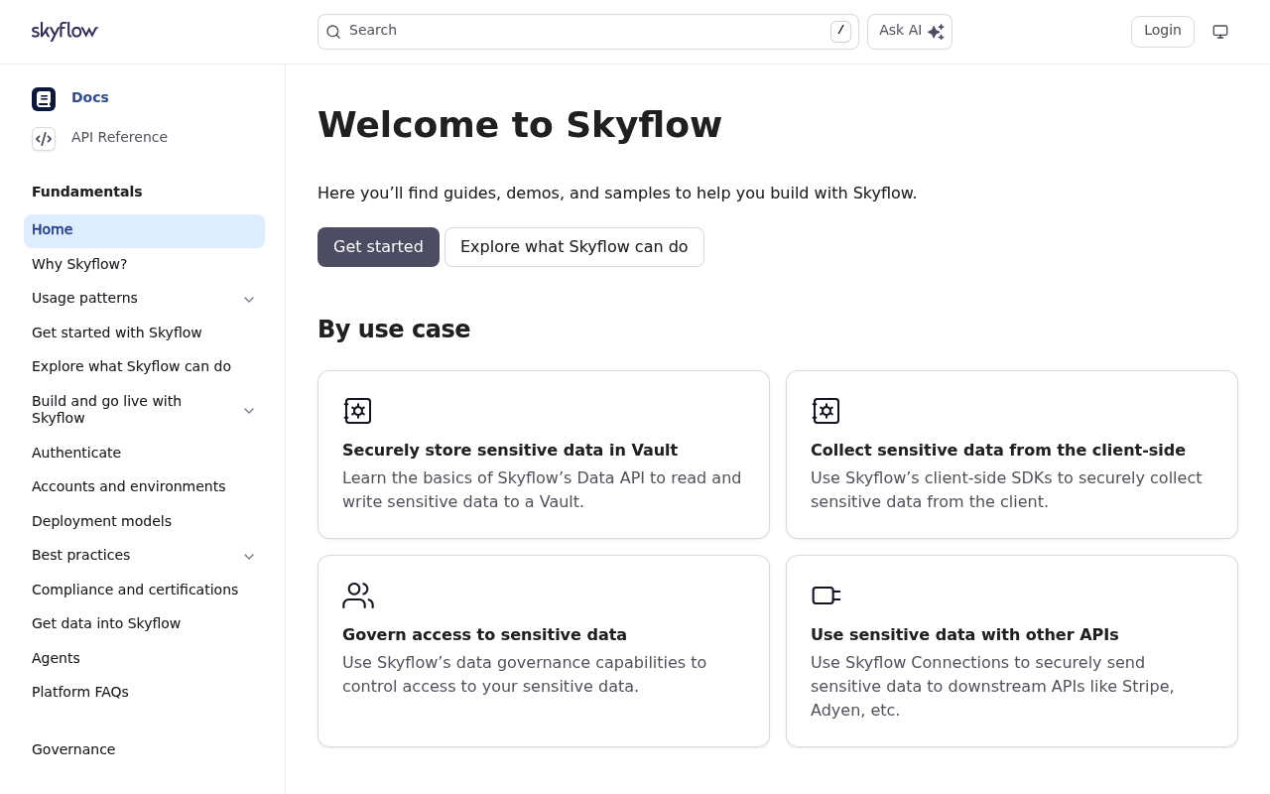Click the Get started button
Image resolution: width=1270 pixels, height=794 pixels.
click(x=378, y=247)
